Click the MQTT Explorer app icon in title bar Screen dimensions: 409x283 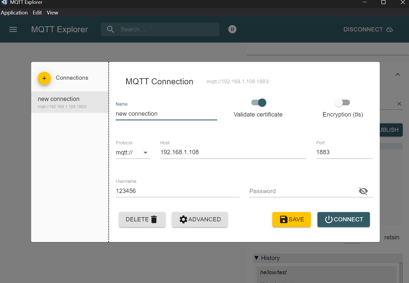point(4,2)
